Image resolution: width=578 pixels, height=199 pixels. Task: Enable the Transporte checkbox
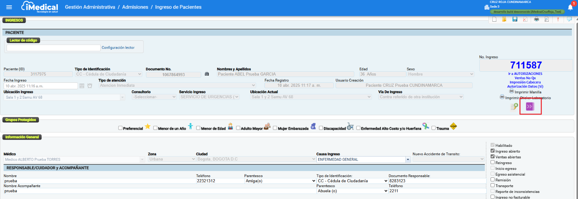[492, 185]
